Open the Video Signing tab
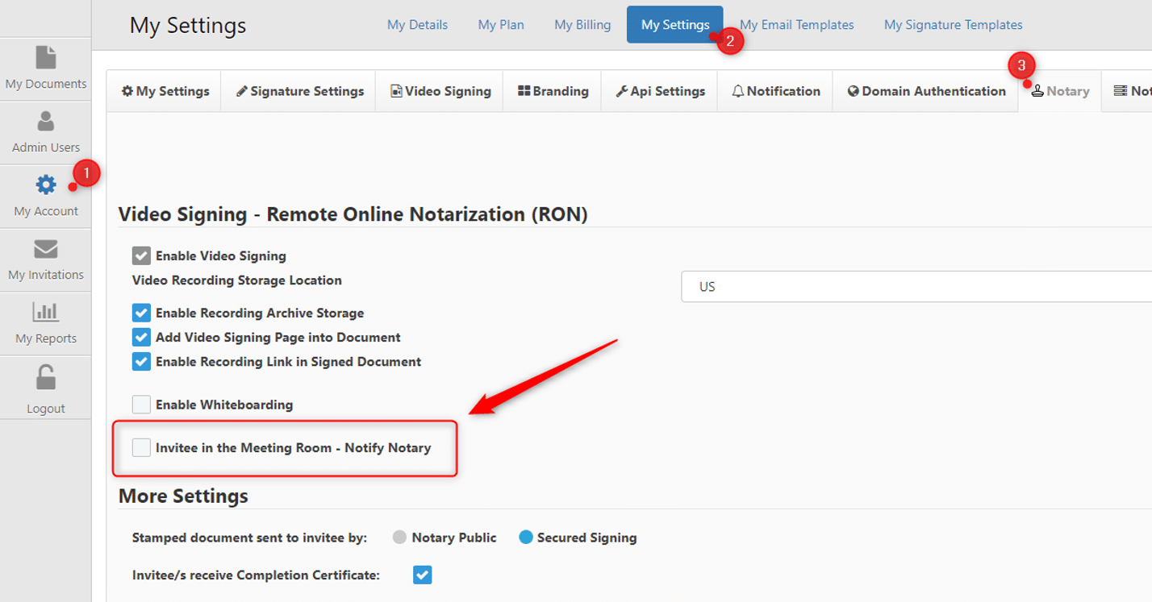Image resolution: width=1152 pixels, height=602 pixels. click(x=440, y=91)
